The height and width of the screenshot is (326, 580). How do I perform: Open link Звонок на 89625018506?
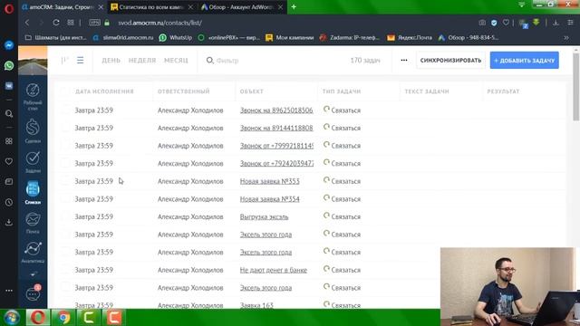pos(276,110)
